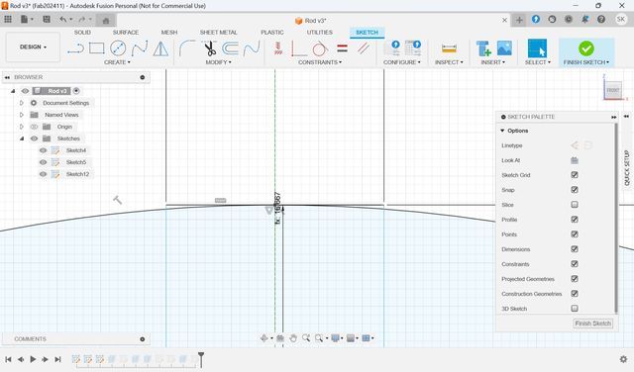This screenshot has width=634, height=372.
Task: Open the QUICK SETUP side panel
Action: click(627, 167)
